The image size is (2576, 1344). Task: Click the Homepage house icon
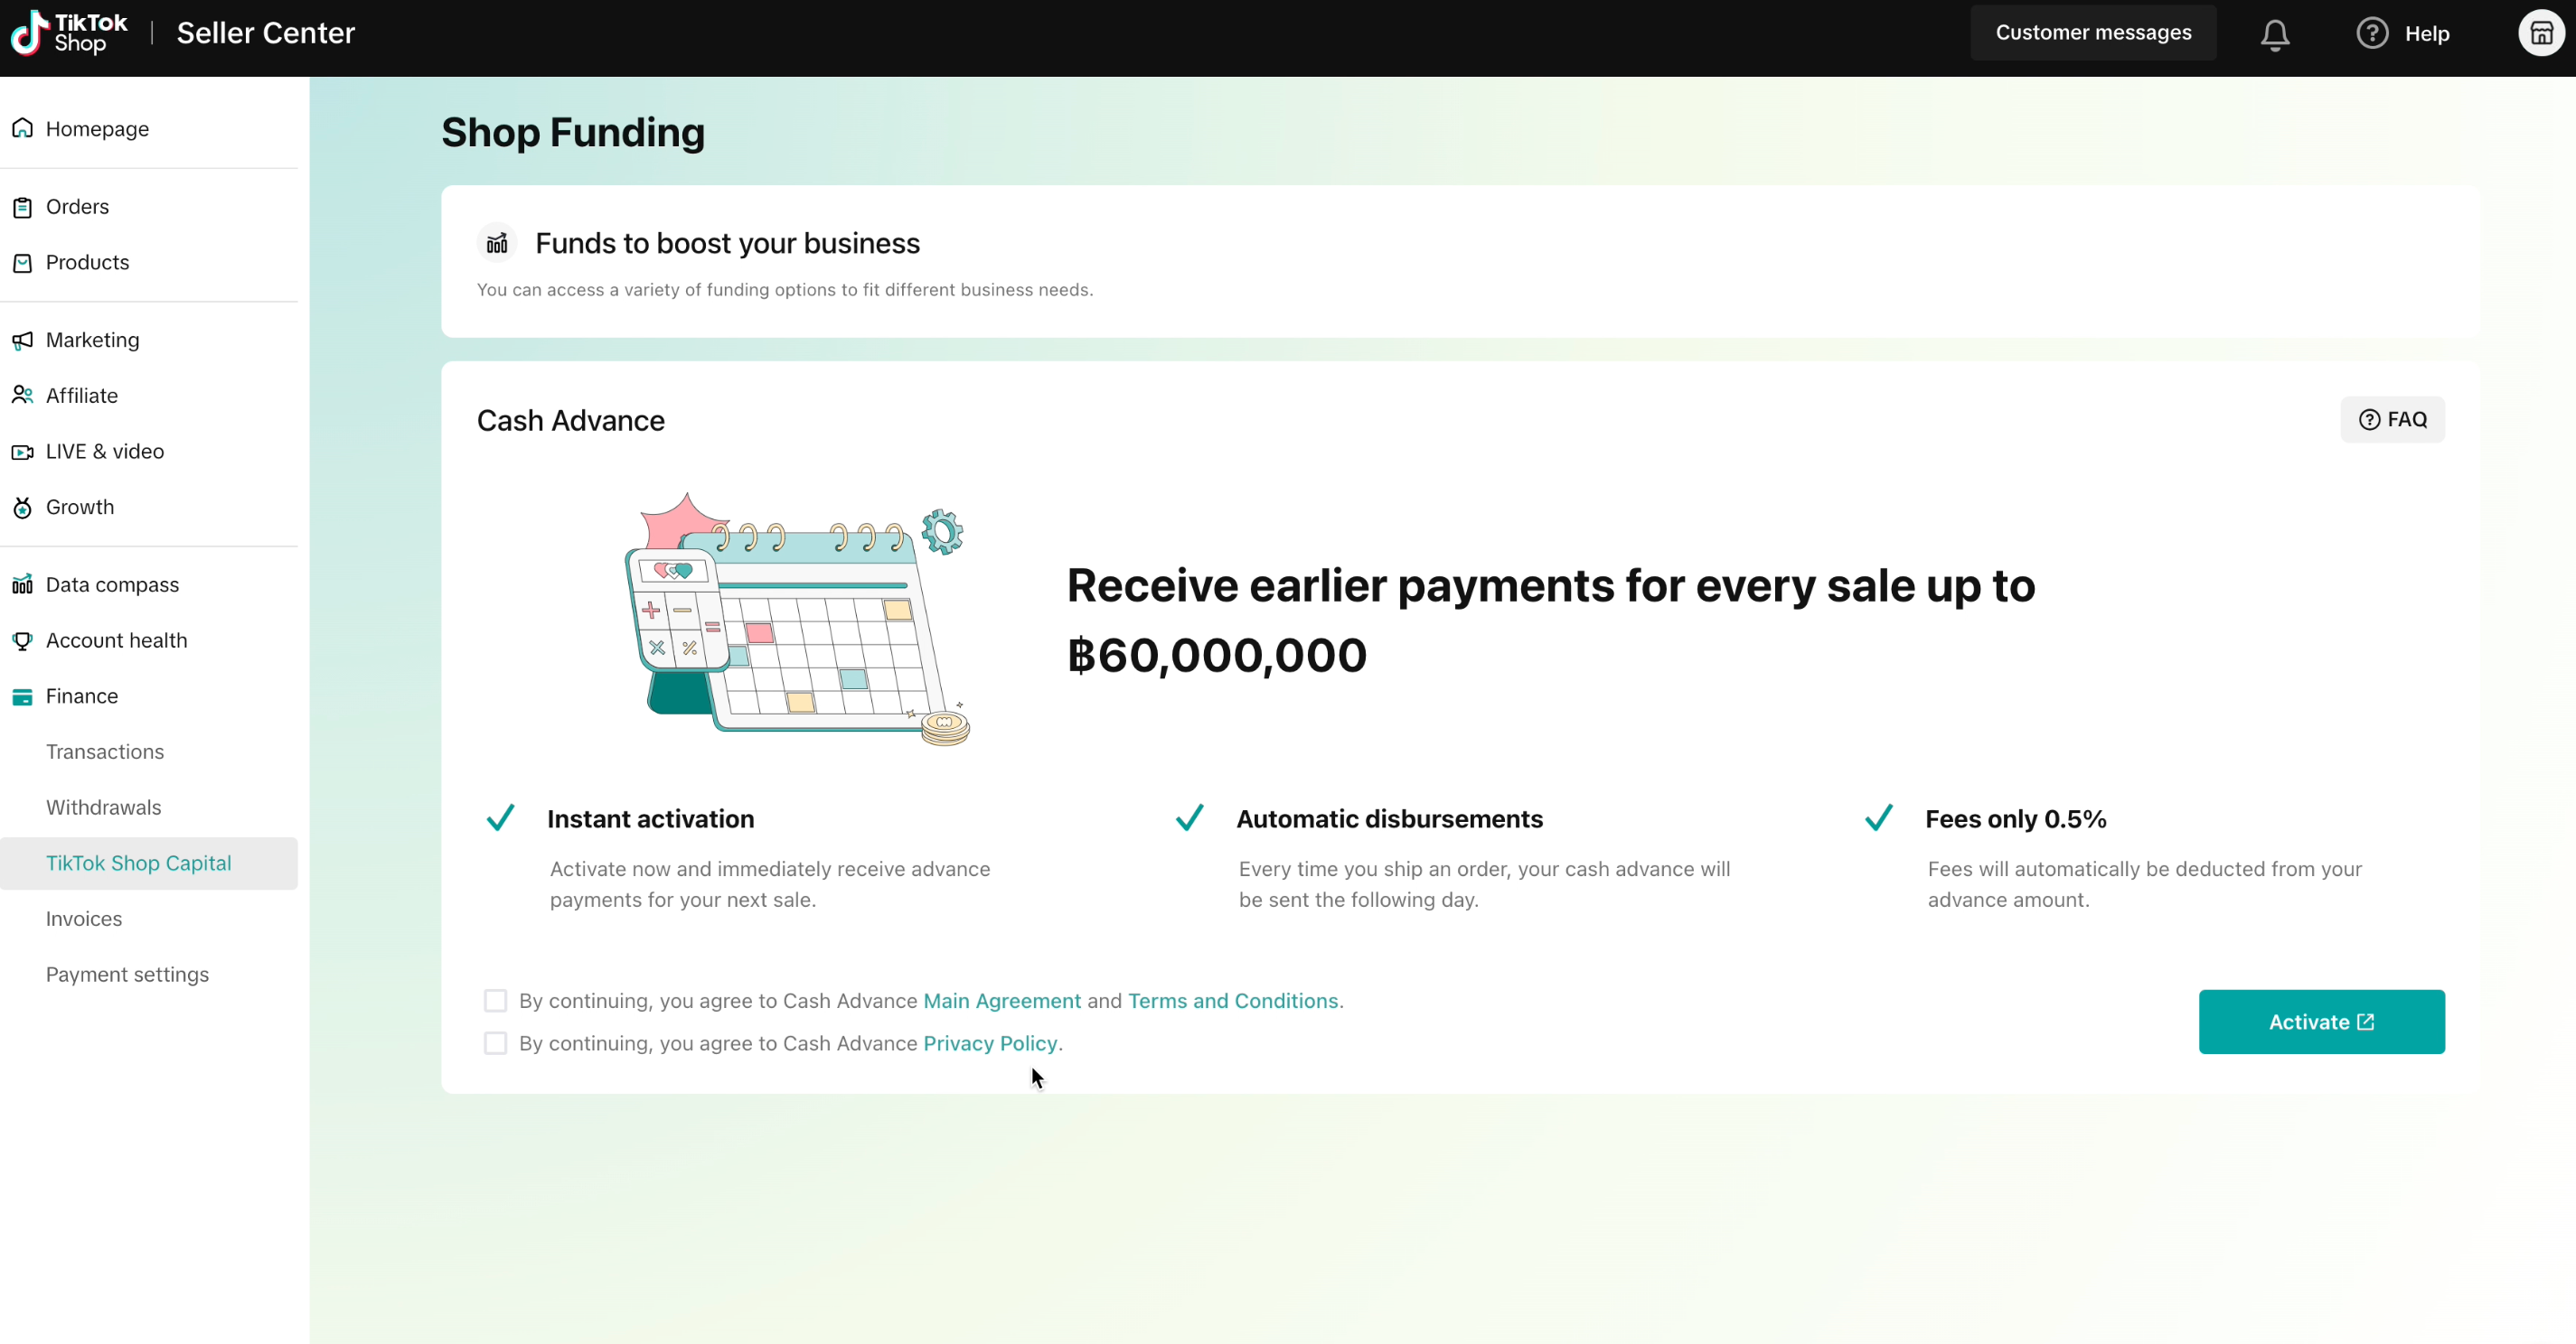(x=22, y=129)
